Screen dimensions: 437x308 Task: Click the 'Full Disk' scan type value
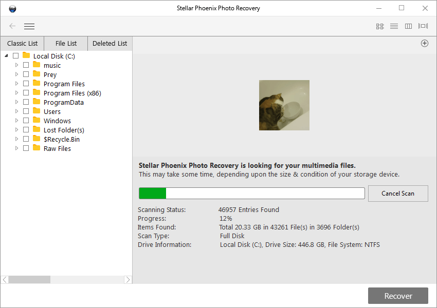pyautogui.click(x=232, y=236)
